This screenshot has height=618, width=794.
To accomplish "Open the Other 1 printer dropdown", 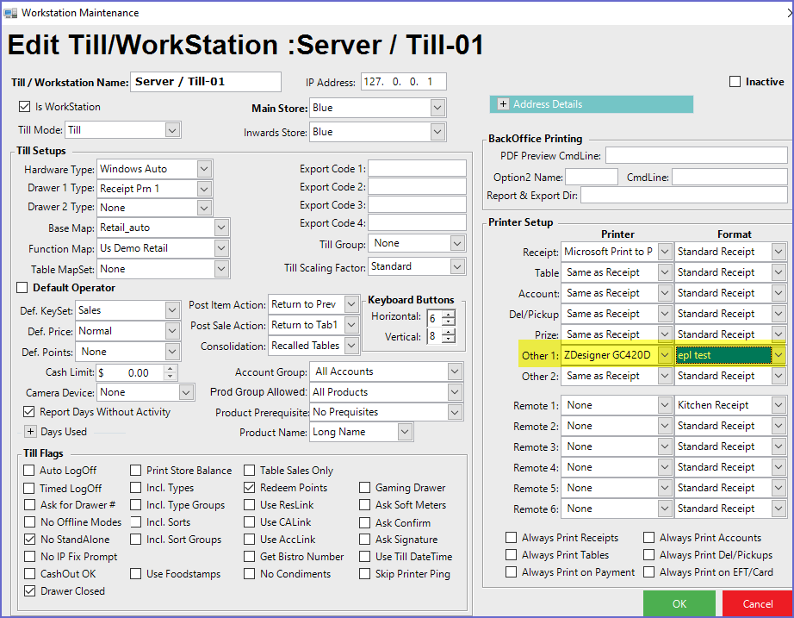I will [x=663, y=355].
